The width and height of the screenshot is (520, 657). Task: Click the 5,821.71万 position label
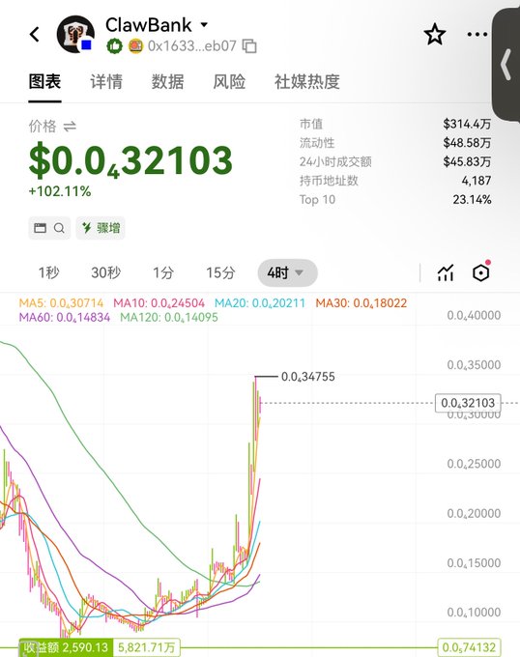[147, 647]
